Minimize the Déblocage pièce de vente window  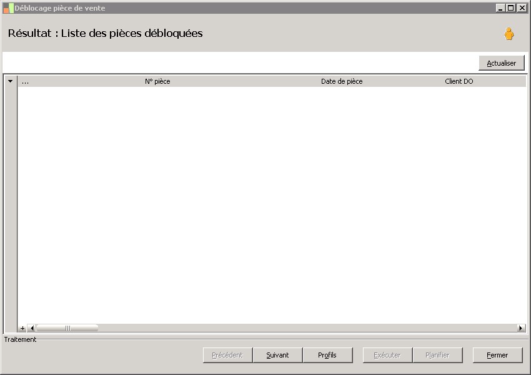[500, 7]
